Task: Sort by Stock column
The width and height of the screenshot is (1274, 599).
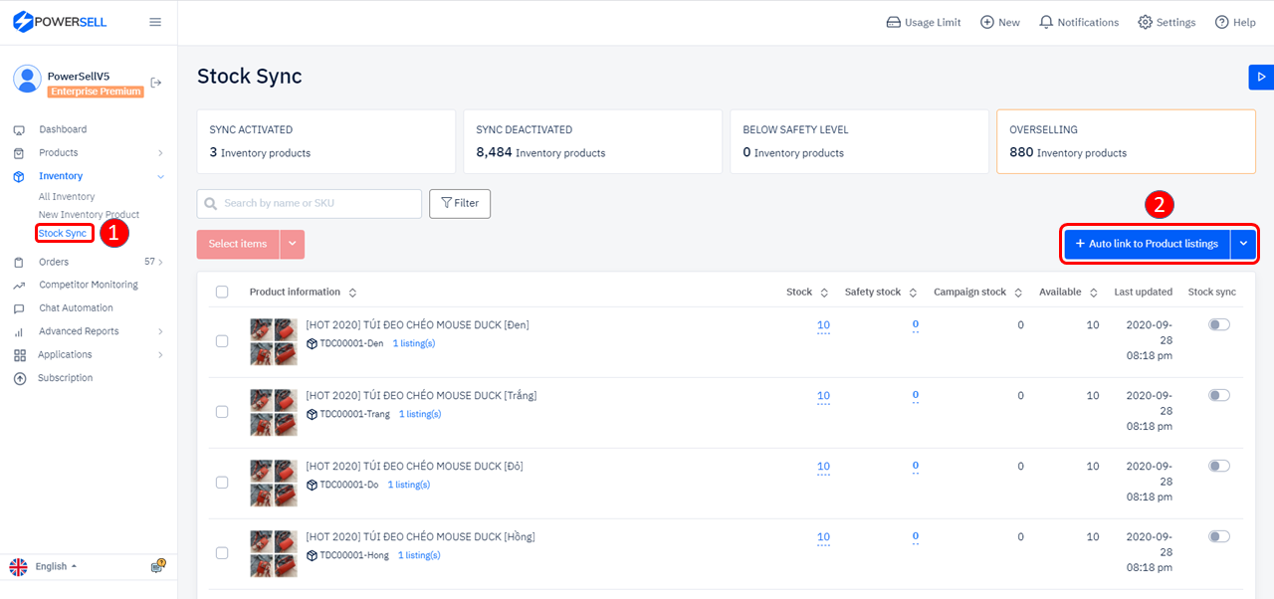Action: (x=824, y=293)
